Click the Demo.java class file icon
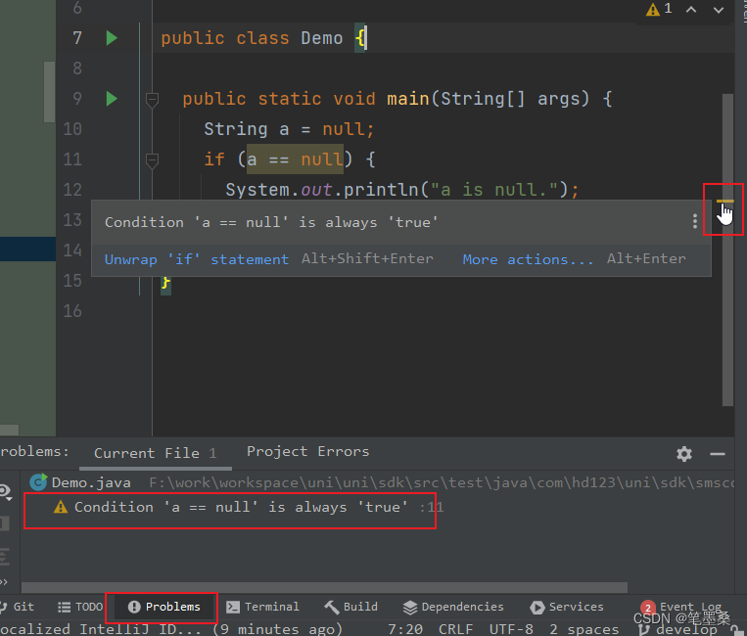 coord(38,481)
